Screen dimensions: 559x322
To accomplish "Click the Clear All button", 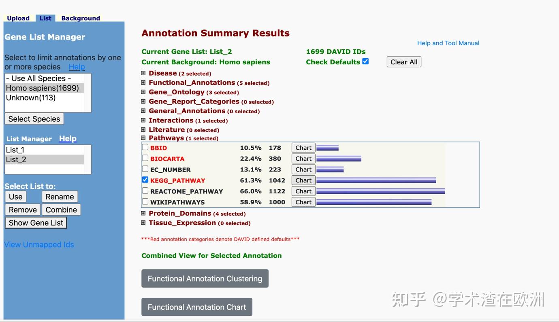I will (x=403, y=61).
